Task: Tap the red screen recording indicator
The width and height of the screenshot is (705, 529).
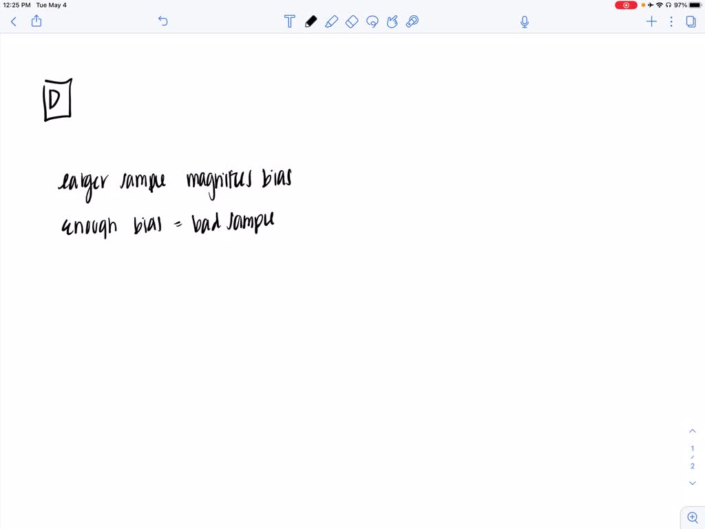Action: tap(626, 5)
